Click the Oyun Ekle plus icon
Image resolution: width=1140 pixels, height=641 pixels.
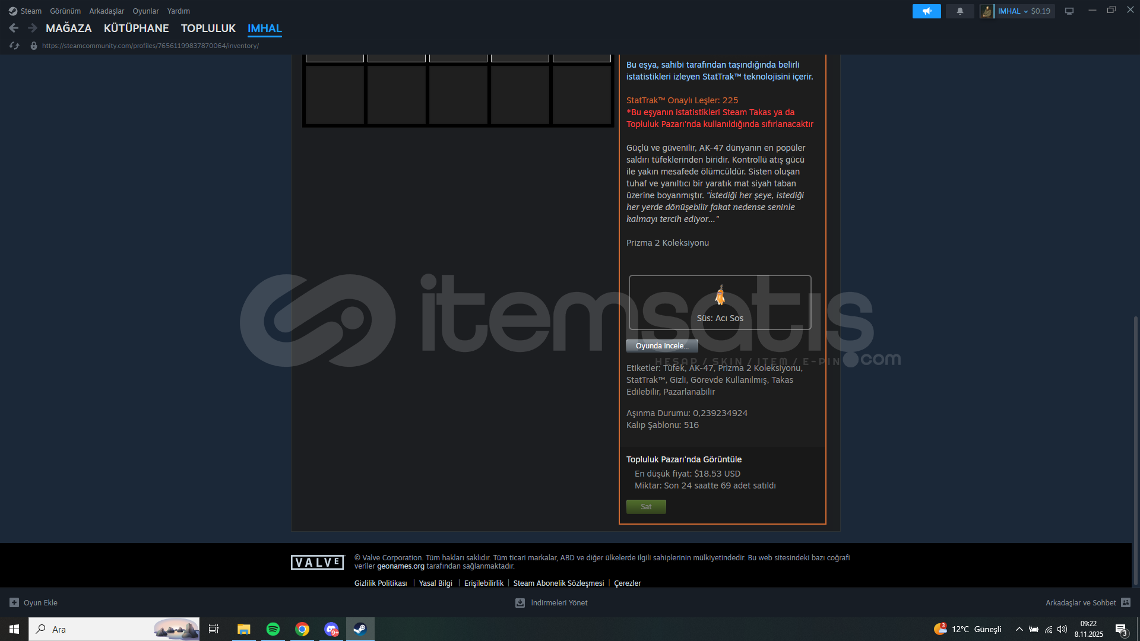tap(14, 602)
